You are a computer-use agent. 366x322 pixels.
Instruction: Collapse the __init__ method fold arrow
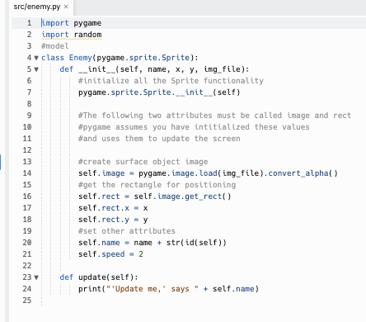(36, 69)
